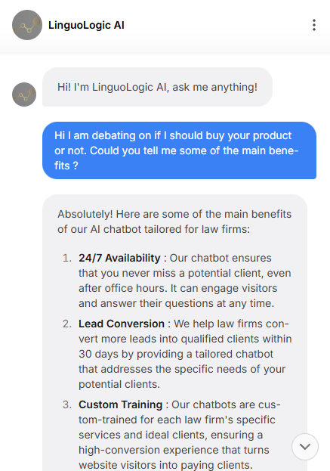330x471 pixels.
Task: Click the "30 days by providing a tailored chatbot" line
Action: coord(176,354)
